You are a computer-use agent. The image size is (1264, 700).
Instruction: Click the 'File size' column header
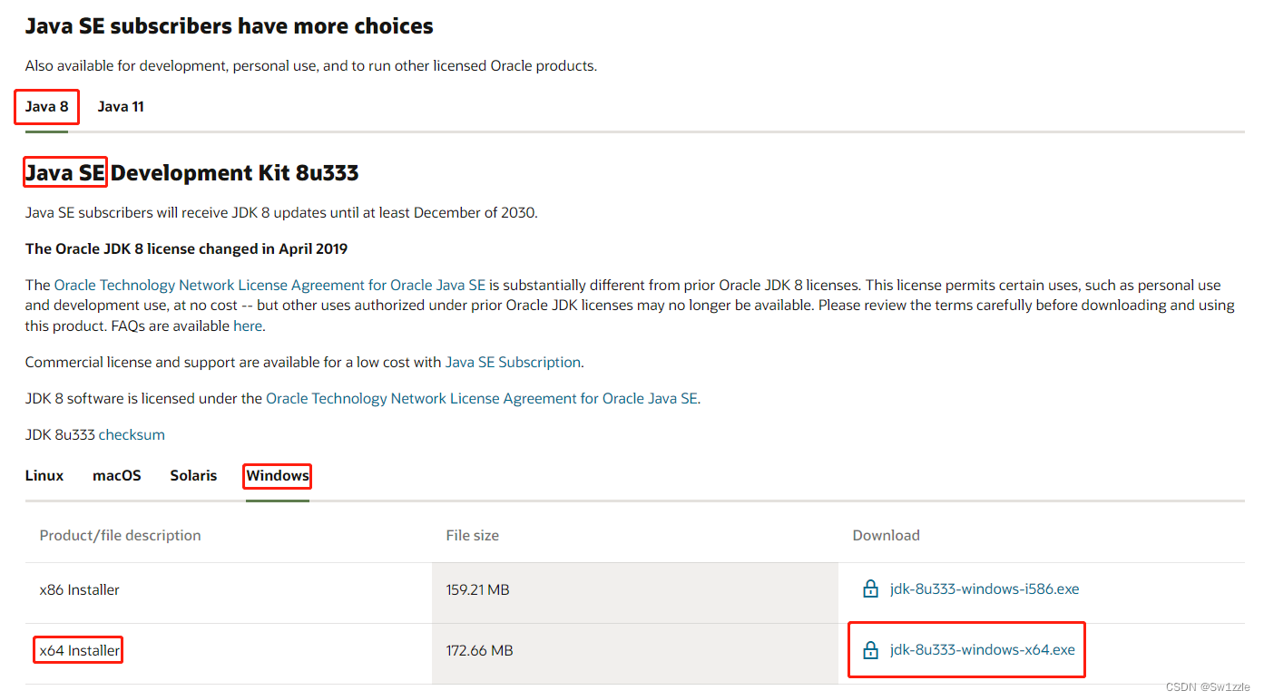(473, 535)
